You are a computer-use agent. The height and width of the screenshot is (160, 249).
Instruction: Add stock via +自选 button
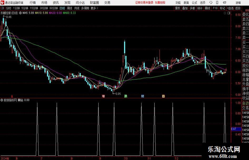tap(230, 8)
